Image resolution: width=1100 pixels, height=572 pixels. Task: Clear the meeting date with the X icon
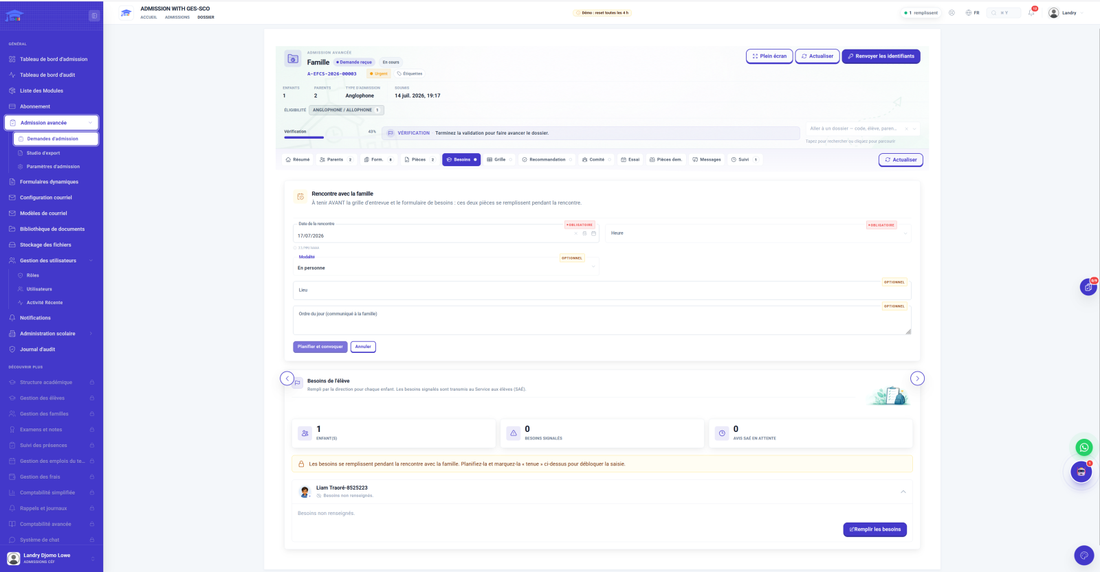[x=576, y=233]
